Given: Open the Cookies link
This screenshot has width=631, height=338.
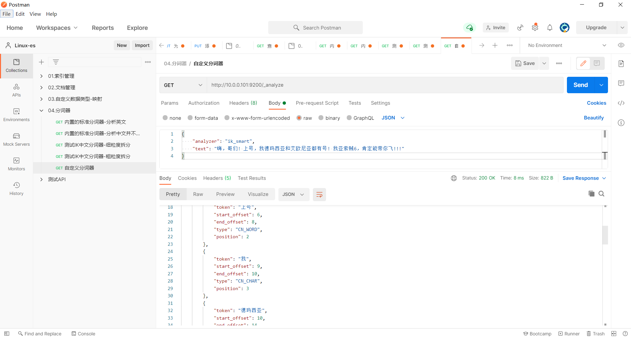Looking at the screenshot, I should point(596,103).
